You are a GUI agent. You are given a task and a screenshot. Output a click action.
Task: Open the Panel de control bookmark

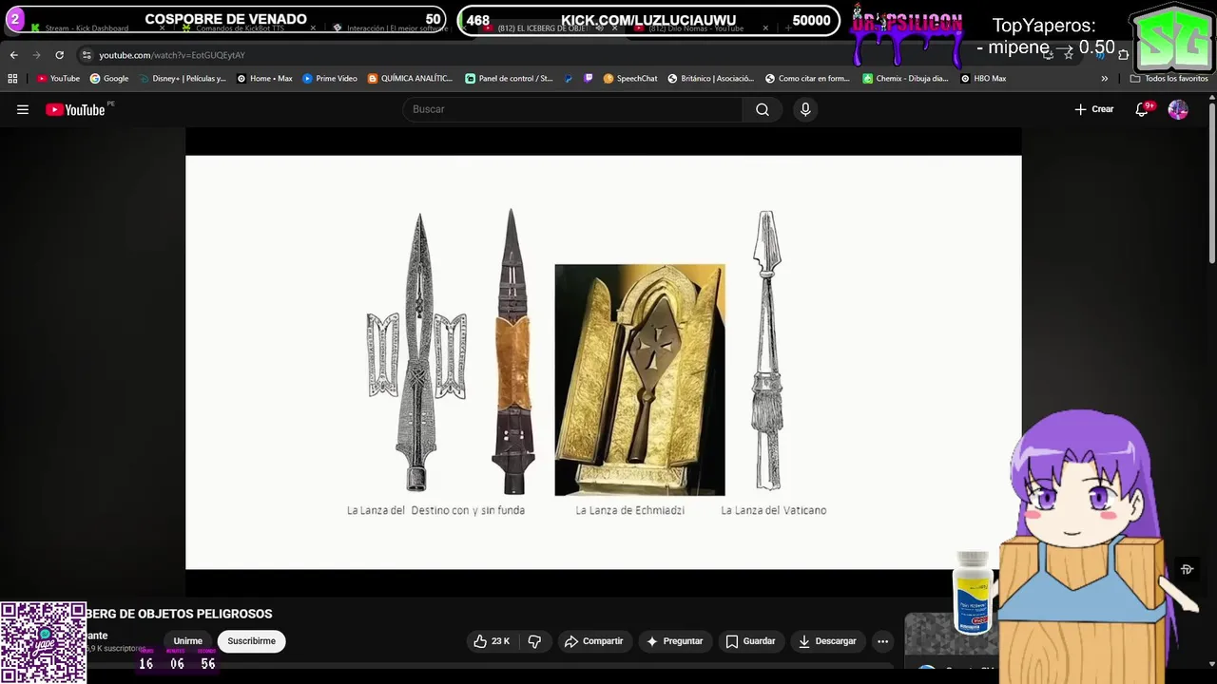click(509, 78)
